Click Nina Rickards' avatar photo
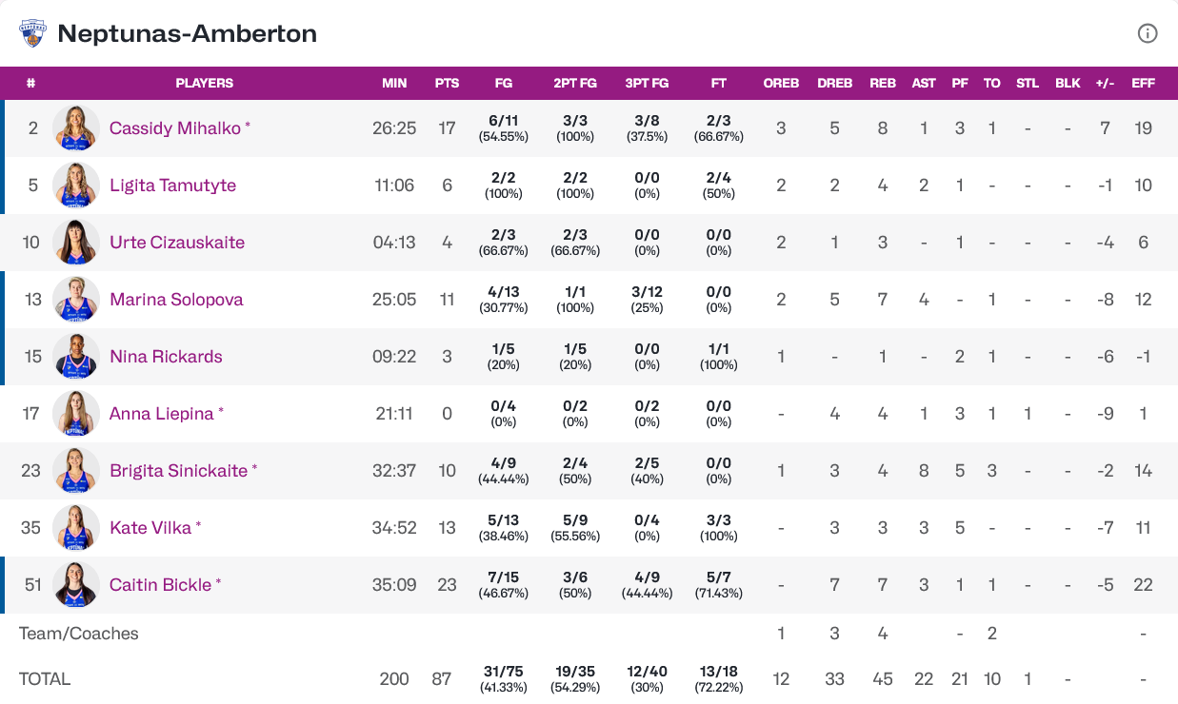 coord(76,356)
